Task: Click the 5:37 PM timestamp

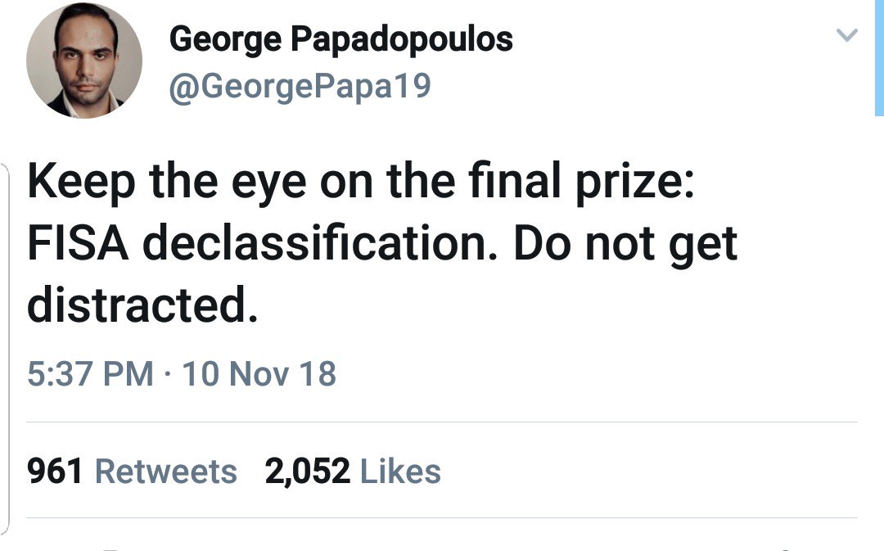Action: (90, 373)
